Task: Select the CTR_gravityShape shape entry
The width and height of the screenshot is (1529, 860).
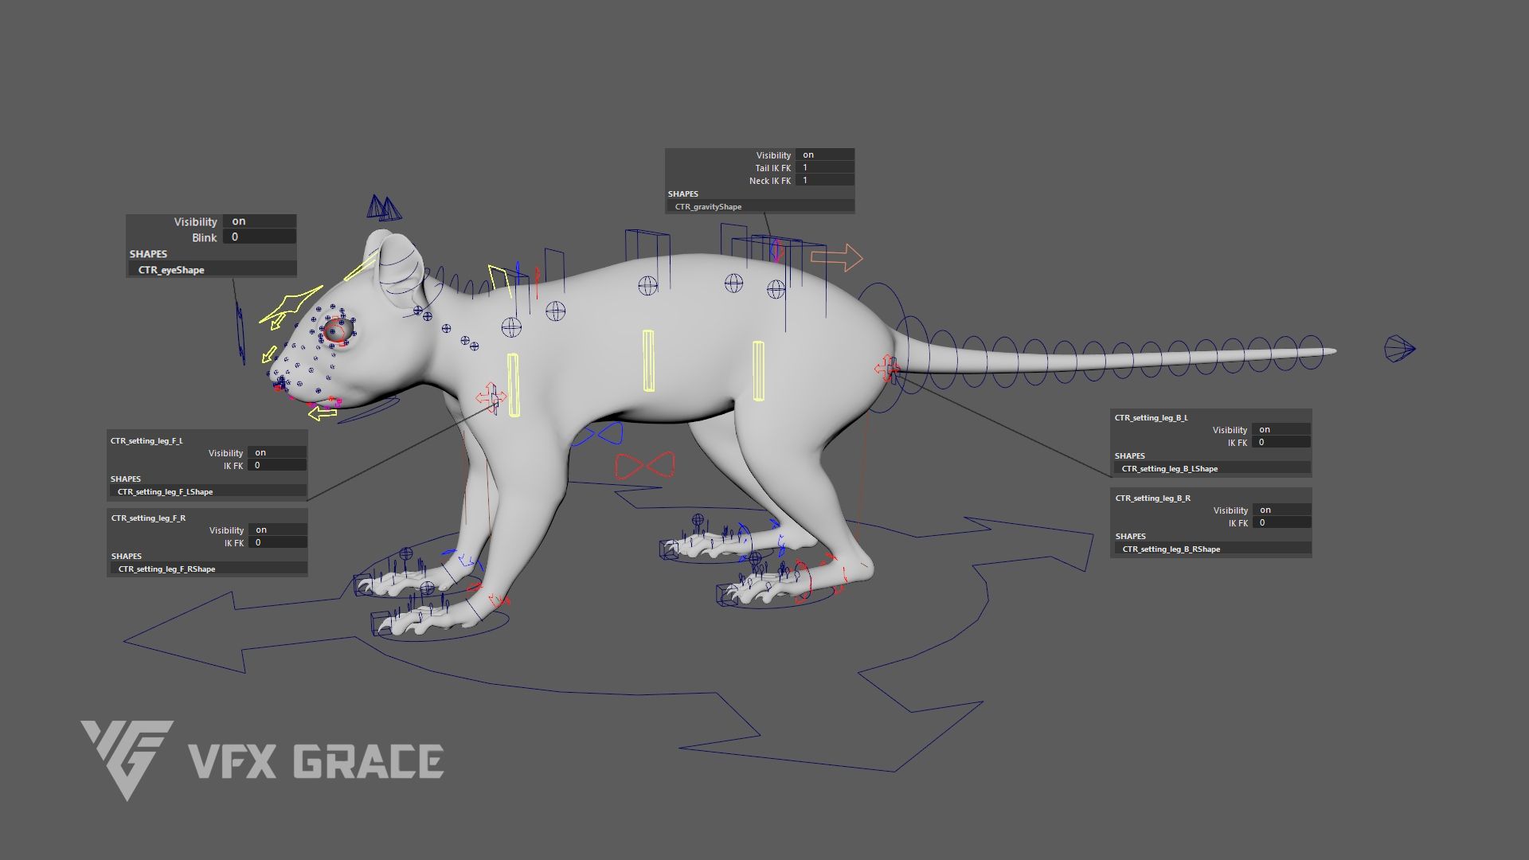Action: (x=761, y=206)
